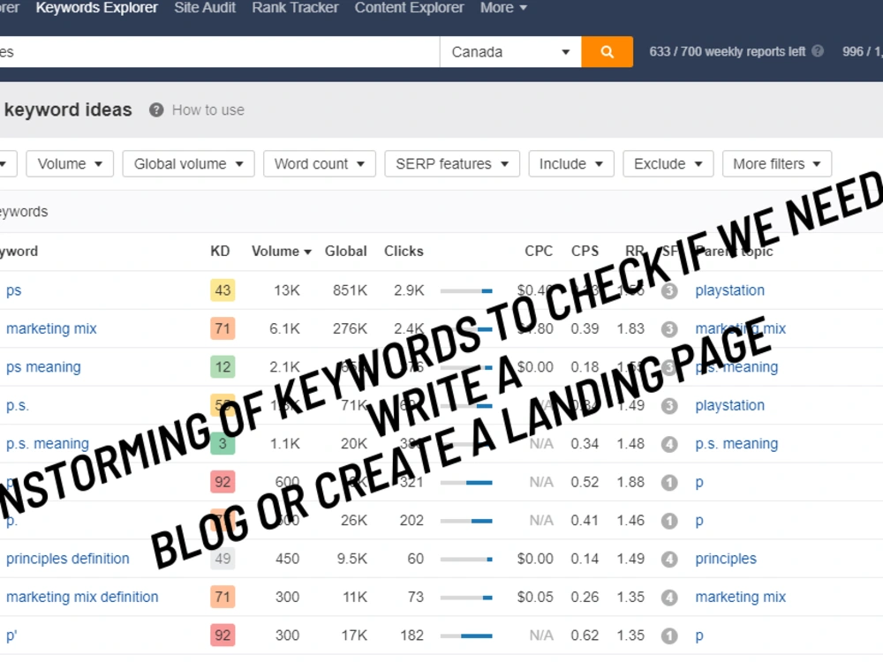Click the orange search magnifier button
This screenshot has height=662, width=883.
click(607, 52)
